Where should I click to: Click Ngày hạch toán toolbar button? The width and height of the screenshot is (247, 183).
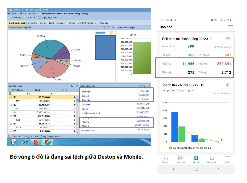pyautogui.click(x=48, y=17)
